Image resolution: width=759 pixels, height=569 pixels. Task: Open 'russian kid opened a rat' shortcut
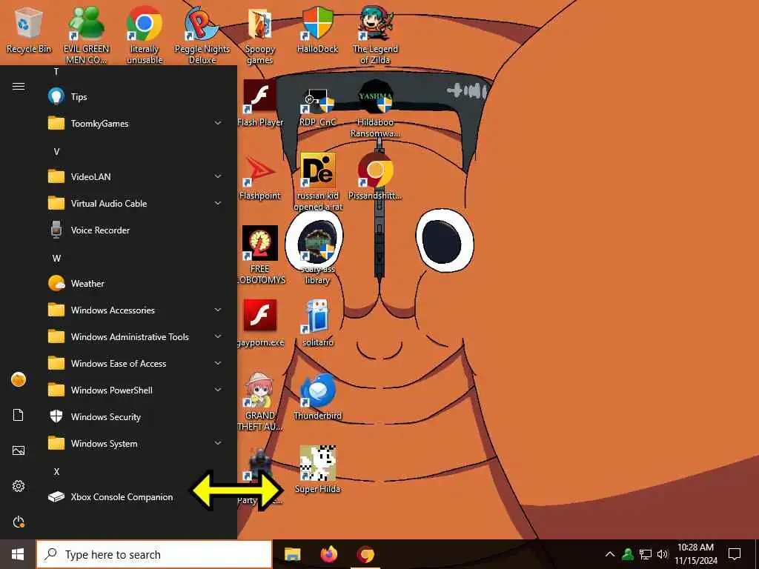(318, 182)
